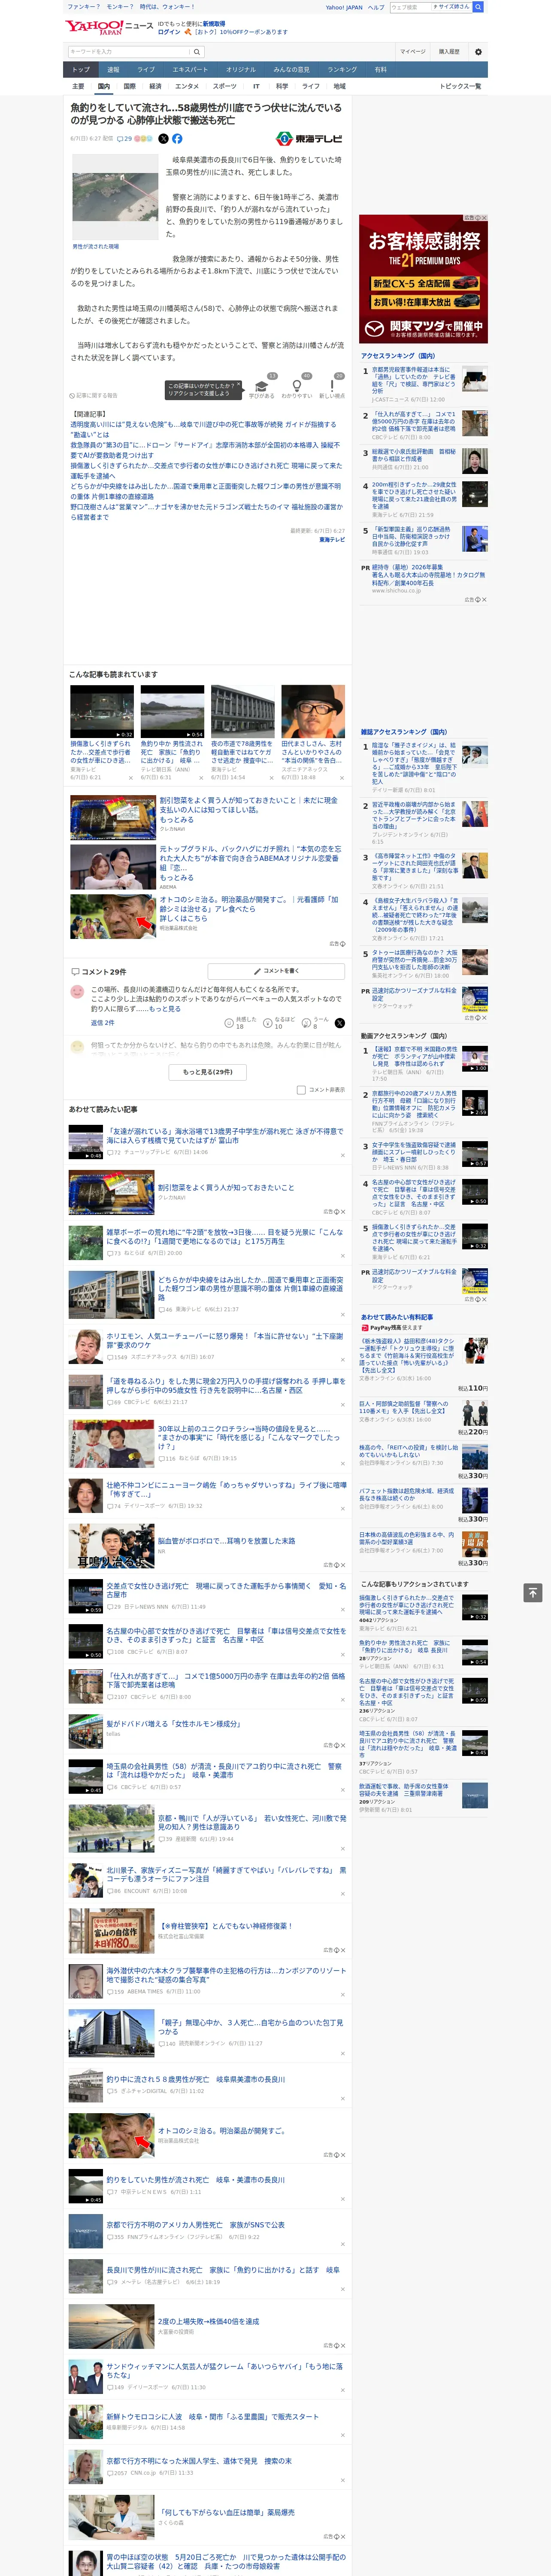The image size is (551, 2576).
Task: Click the うーん reaction on first comment
Action: [315, 1023]
